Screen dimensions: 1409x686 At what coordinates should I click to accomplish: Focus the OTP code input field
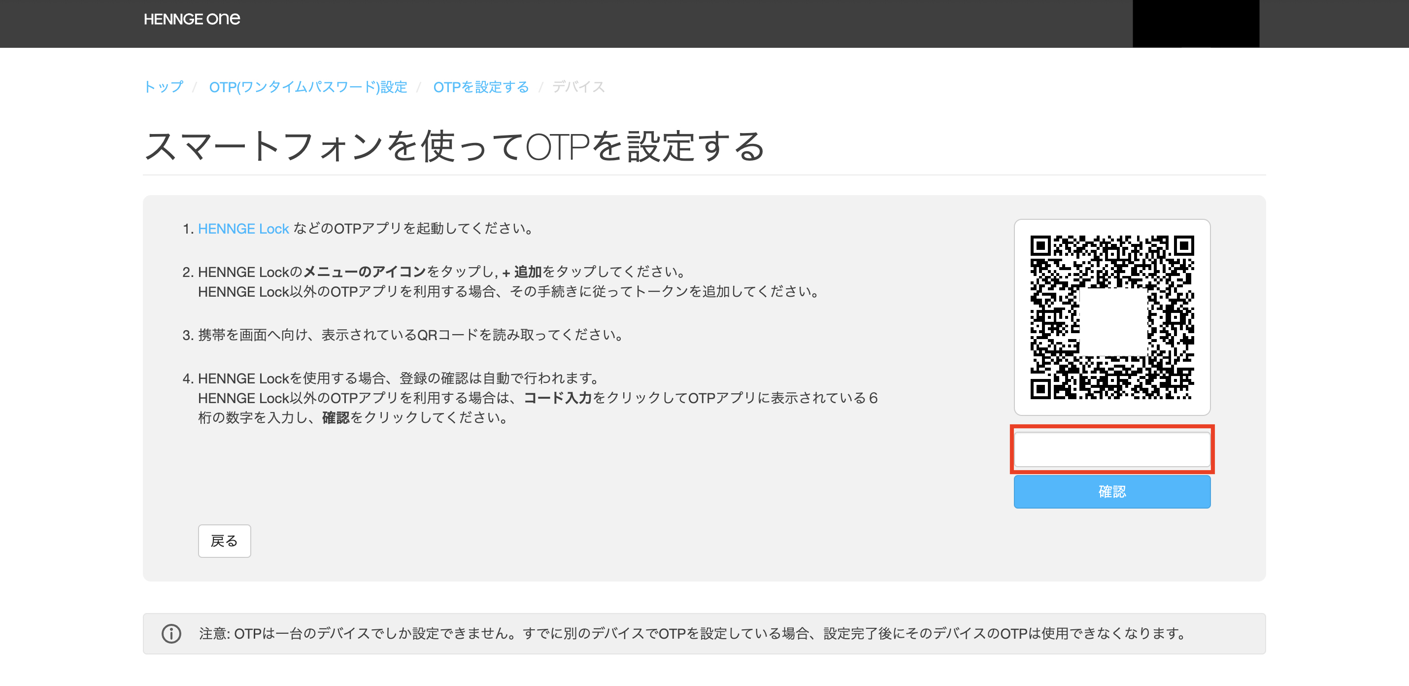(x=1112, y=449)
